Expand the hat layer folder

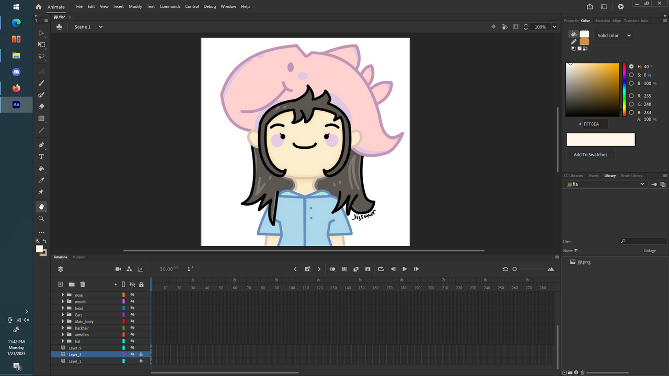[x=63, y=341]
